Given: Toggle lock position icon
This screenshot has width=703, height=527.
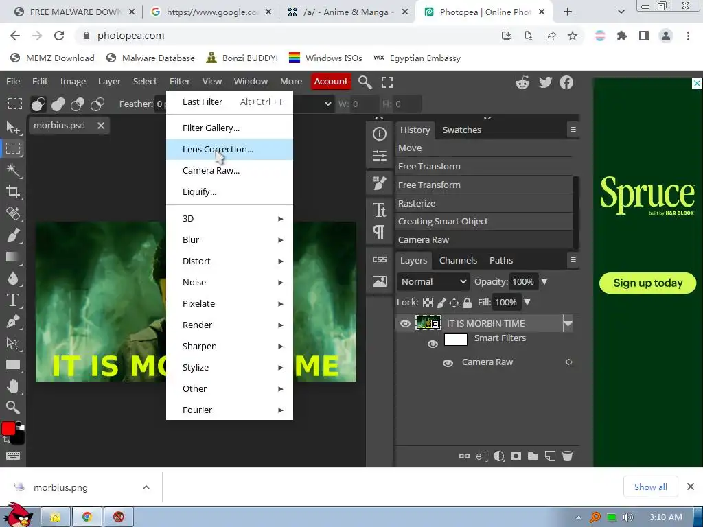Looking at the screenshot, I should coord(454,303).
